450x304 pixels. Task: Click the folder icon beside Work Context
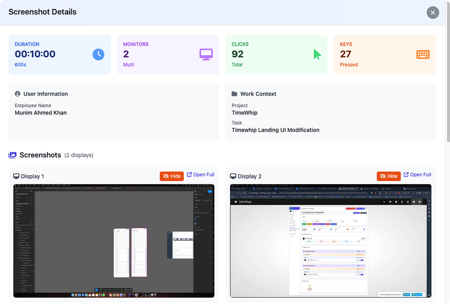click(234, 94)
